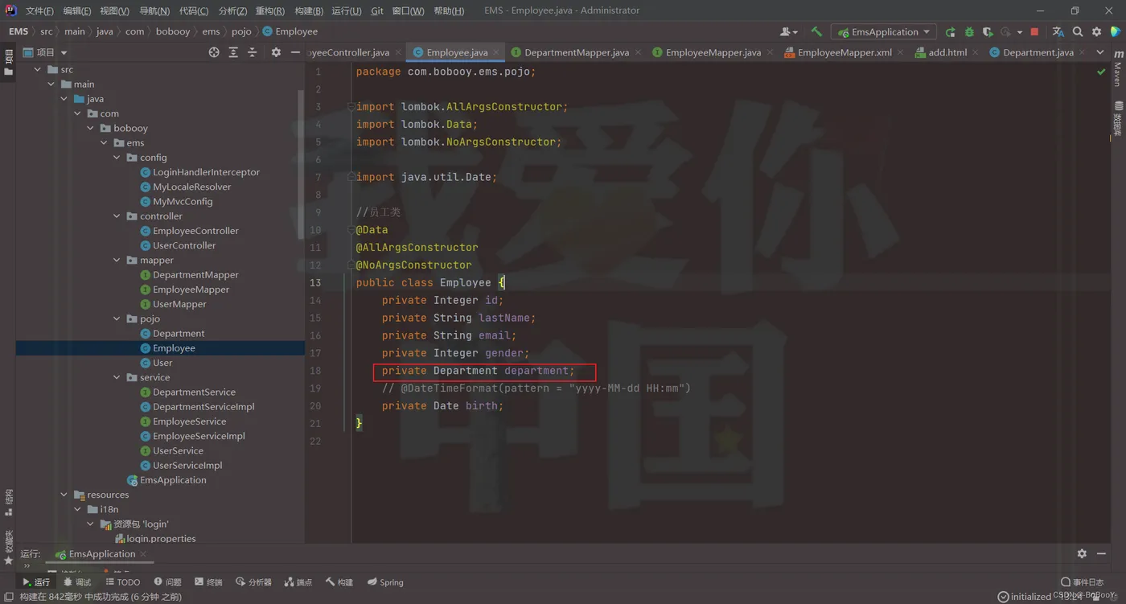Open the user account dropdown in the toolbar

point(788,32)
